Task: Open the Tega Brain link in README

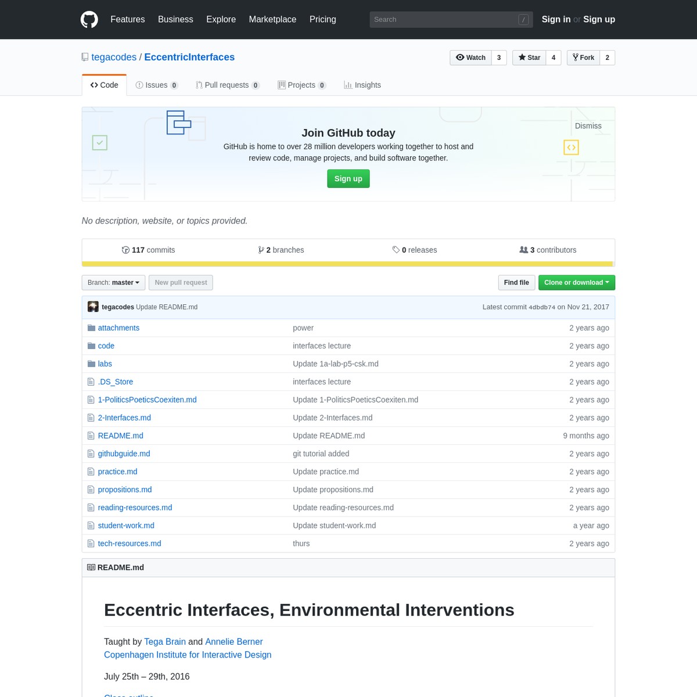Action: tap(165, 641)
